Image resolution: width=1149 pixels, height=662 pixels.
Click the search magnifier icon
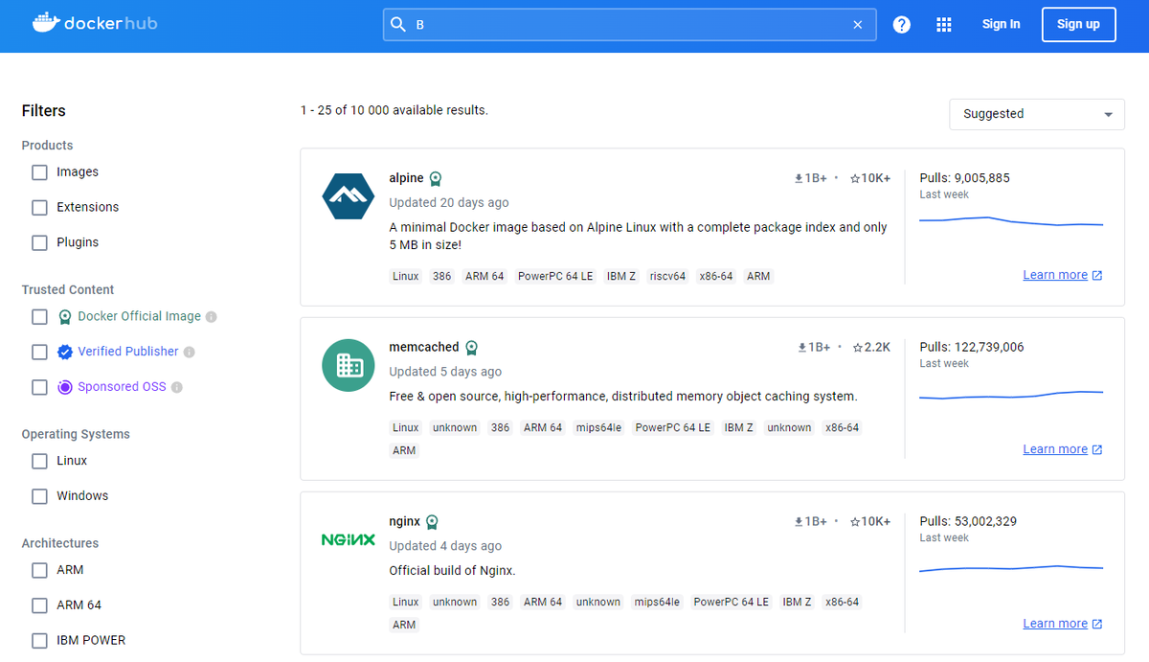tap(398, 25)
